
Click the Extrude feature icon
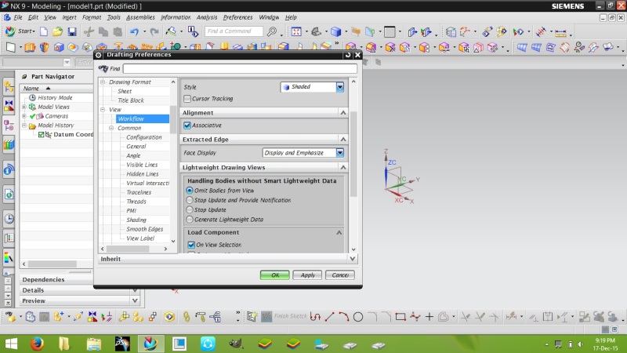(30, 48)
